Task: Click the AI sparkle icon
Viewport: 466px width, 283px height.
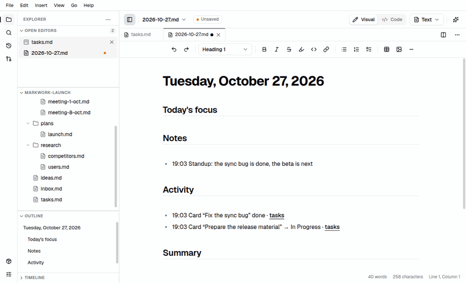Action: 456,20
